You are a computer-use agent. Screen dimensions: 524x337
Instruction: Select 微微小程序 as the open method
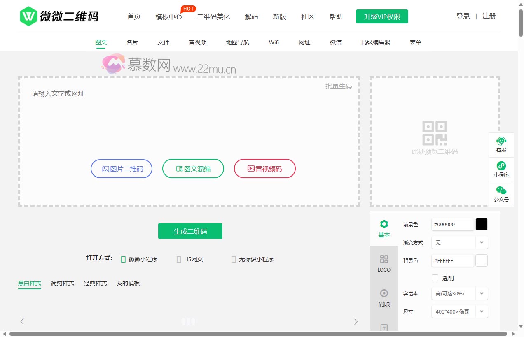[123, 259]
